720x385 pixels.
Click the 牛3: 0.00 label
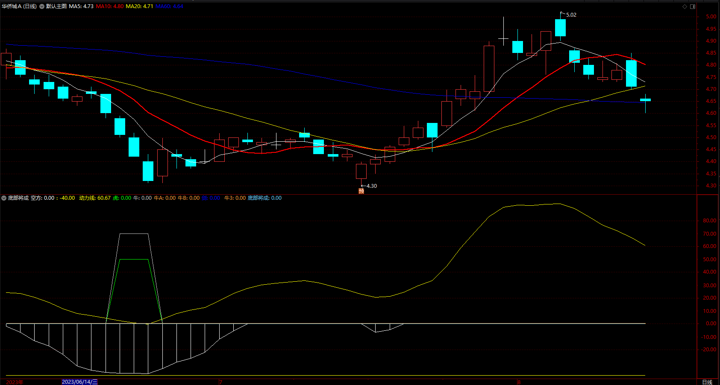[x=235, y=198]
